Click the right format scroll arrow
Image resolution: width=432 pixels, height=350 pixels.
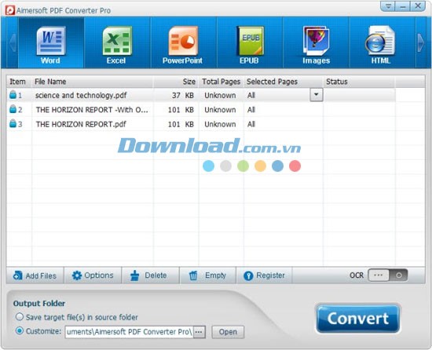click(x=421, y=42)
